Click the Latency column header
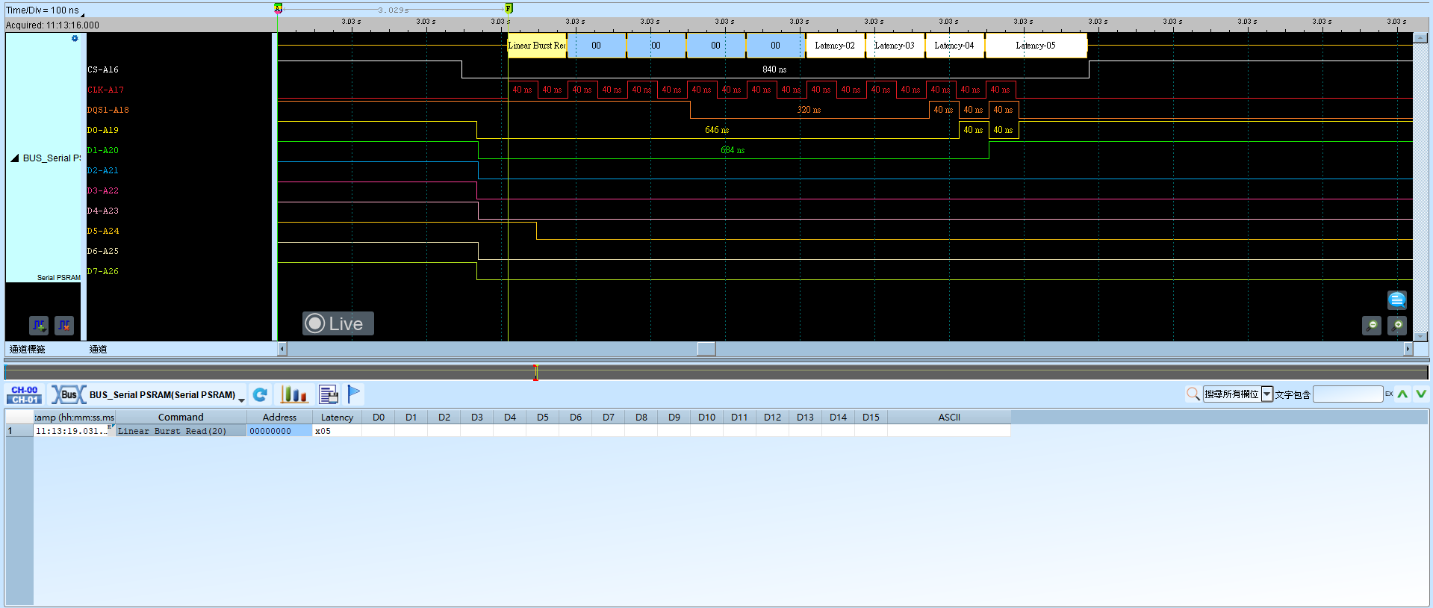This screenshot has width=1433, height=608. click(337, 417)
